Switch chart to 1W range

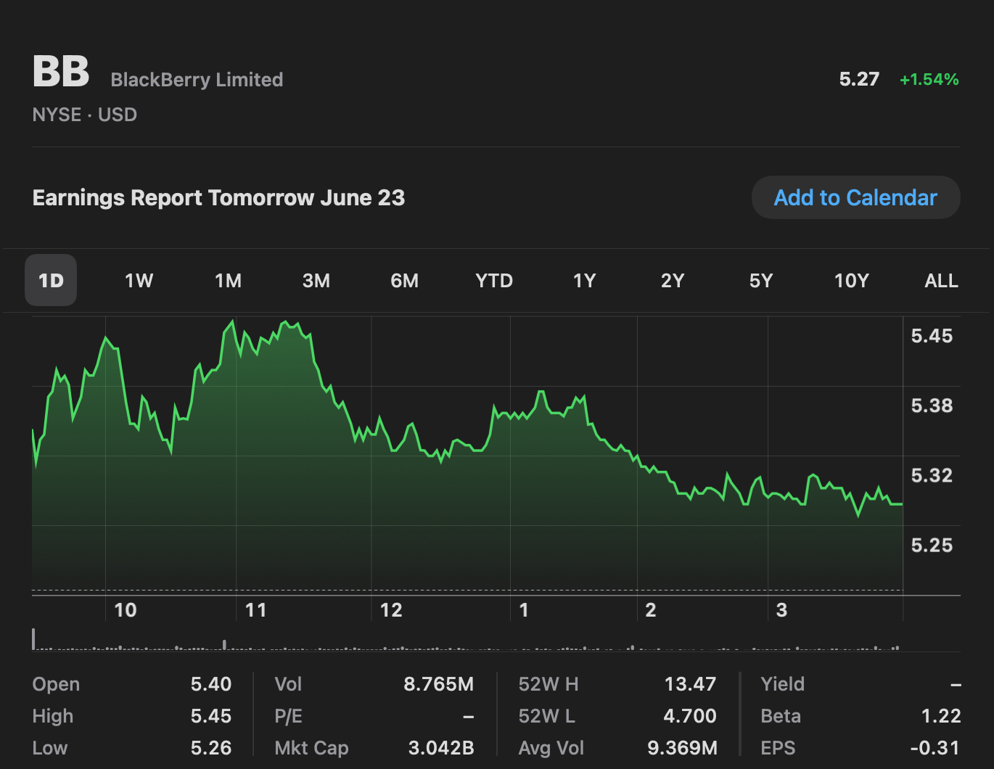139,281
